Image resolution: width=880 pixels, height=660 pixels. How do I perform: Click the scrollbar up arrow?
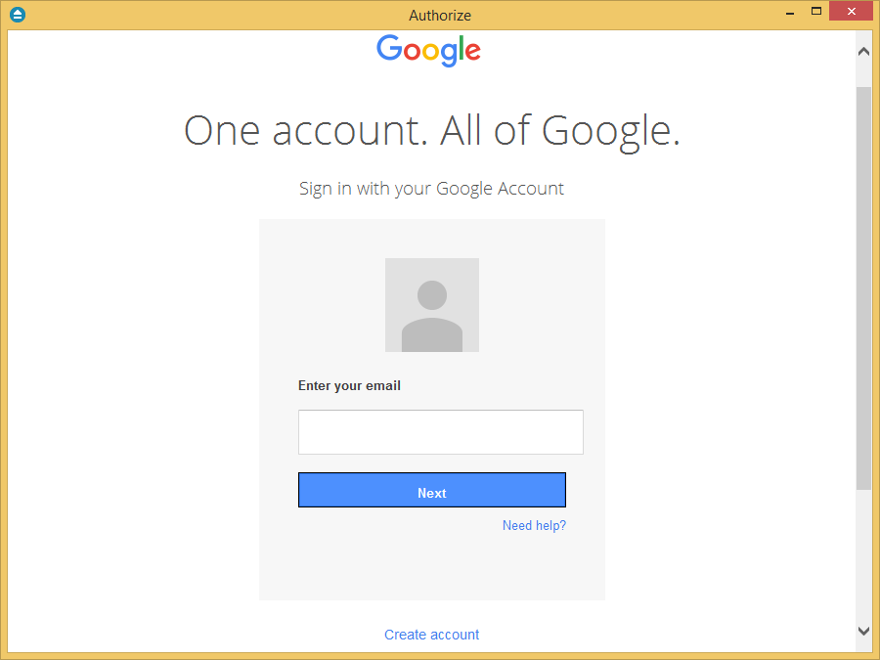(863, 50)
